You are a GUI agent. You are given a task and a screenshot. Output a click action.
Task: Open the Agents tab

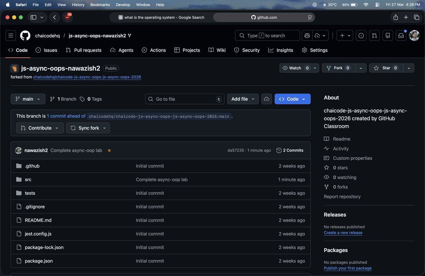click(x=122, y=50)
